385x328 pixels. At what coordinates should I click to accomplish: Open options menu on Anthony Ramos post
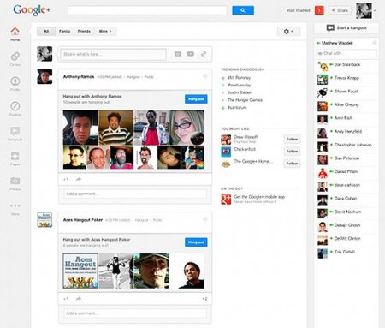(204, 76)
